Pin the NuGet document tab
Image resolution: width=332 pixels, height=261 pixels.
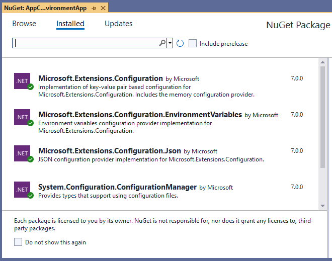94,8
